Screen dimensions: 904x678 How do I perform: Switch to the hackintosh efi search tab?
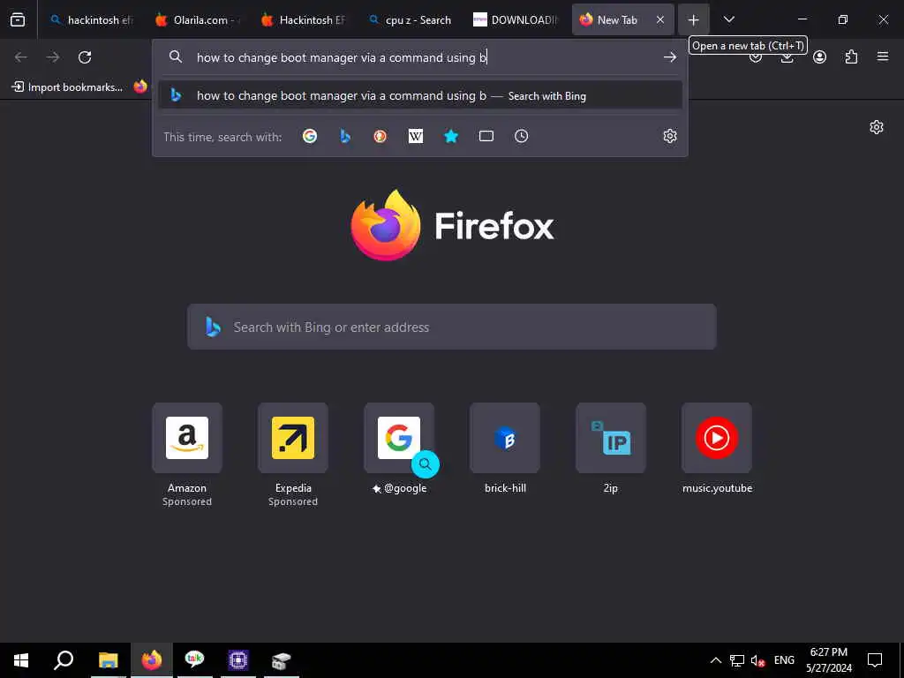tap(92, 19)
